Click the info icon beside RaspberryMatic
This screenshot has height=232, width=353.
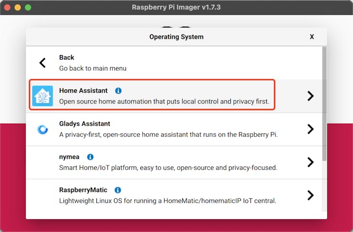pyautogui.click(x=118, y=190)
